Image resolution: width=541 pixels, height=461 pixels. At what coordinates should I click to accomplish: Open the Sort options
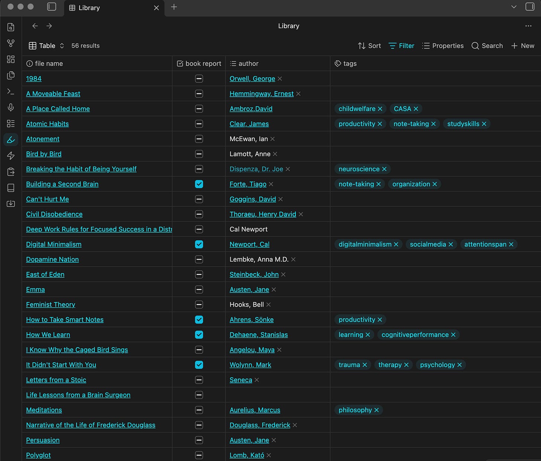pos(369,46)
